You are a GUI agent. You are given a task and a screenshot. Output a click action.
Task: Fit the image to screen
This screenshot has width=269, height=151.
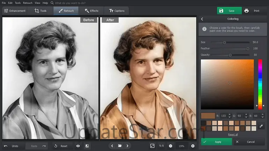coord(152,146)
